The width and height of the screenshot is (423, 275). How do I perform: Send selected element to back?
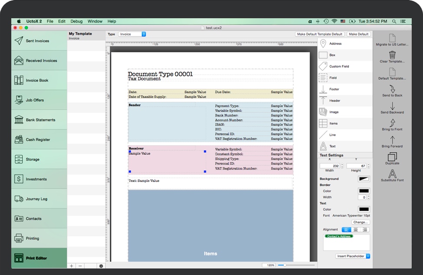pos(392,89)
